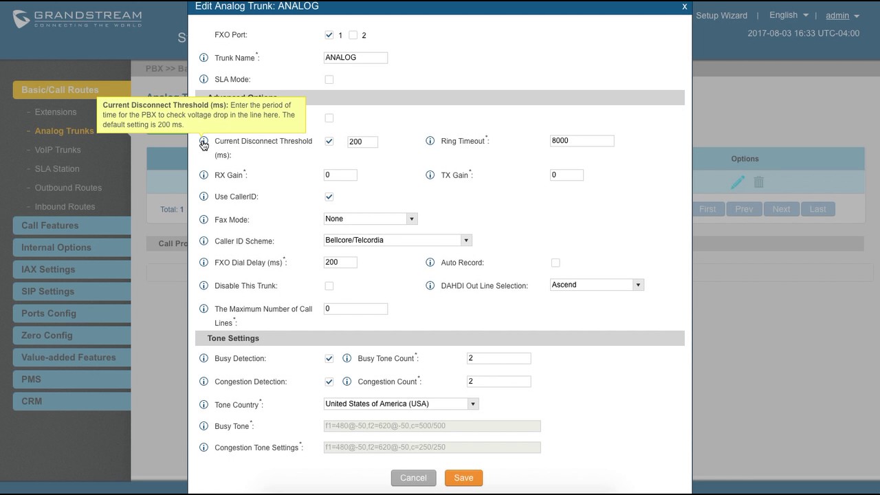Open the Caller ID Scheme dropdown
The image size is (880, 495).
(398, 240)
